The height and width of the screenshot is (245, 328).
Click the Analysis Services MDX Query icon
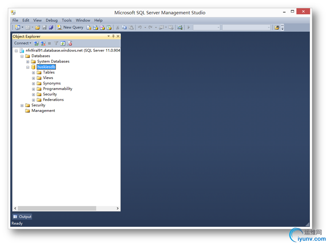coord(96,28)
